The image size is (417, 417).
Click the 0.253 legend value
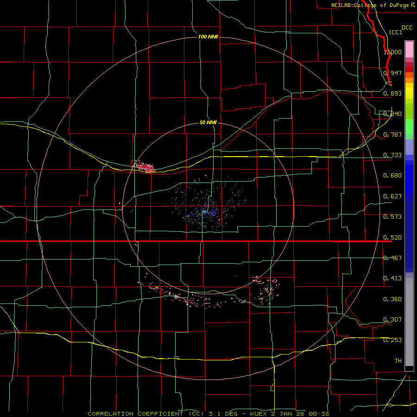tap(392, 340)
